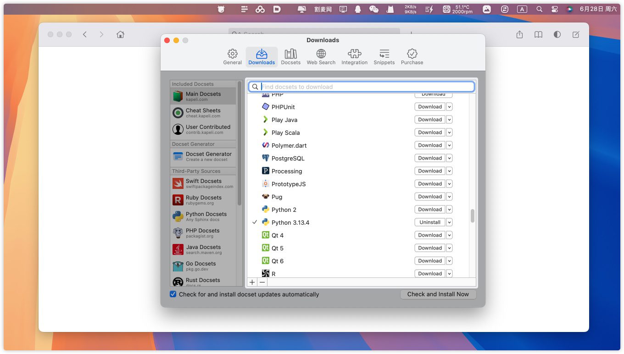Remove a docset feed with minus button
This screenshot has height=354, width=624.
262,282
